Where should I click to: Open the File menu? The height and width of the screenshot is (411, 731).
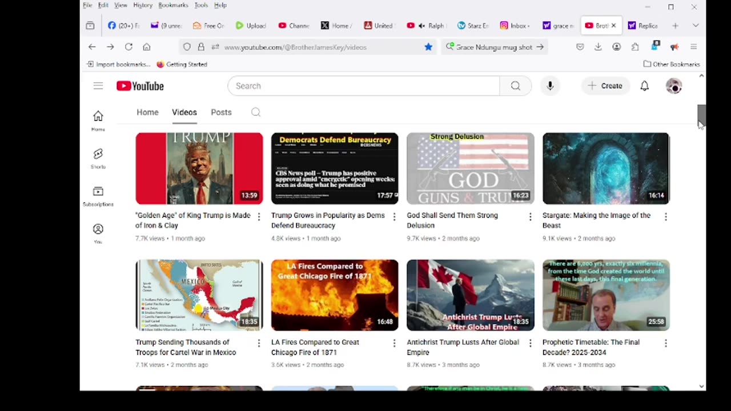click(87, 5)
